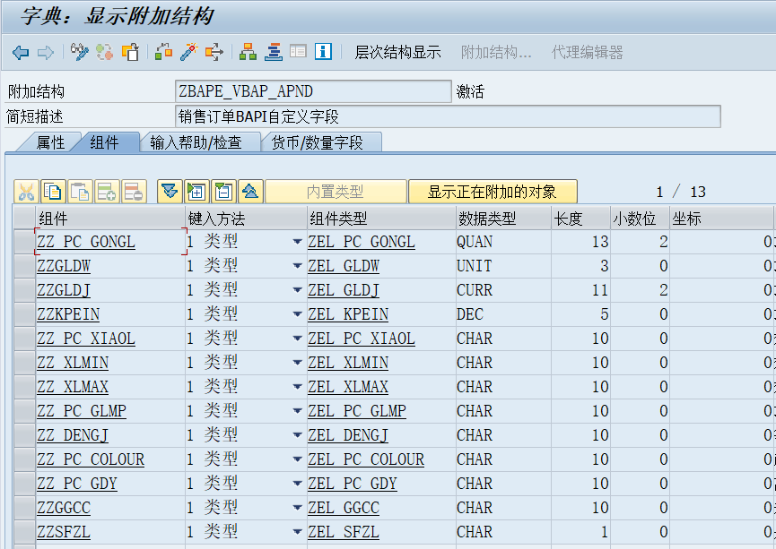The width and height of the screenshot is (776, 549).
Task: Select the row selector for ZZGLDJ
Action: pos(22,291)
